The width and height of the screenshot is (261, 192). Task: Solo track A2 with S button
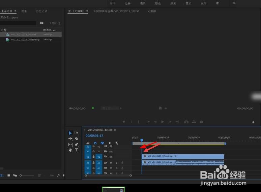117,168
